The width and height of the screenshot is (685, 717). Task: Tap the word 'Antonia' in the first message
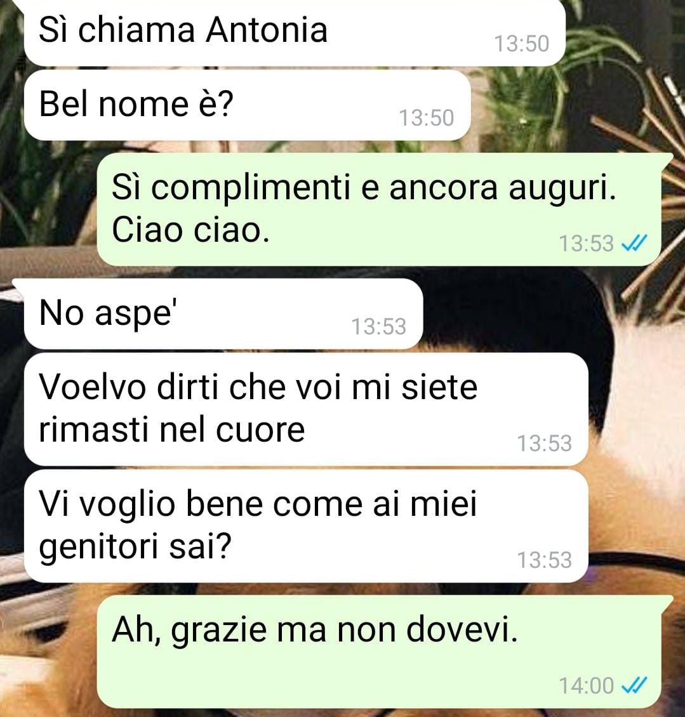tap(267, 30)
